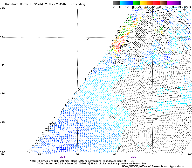Click the '45' label under the color legend

(x=173, y=7)
